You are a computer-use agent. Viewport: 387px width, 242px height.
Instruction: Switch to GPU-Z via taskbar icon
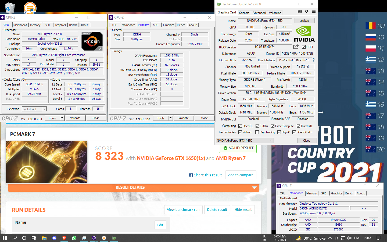(x=114, y=238)
